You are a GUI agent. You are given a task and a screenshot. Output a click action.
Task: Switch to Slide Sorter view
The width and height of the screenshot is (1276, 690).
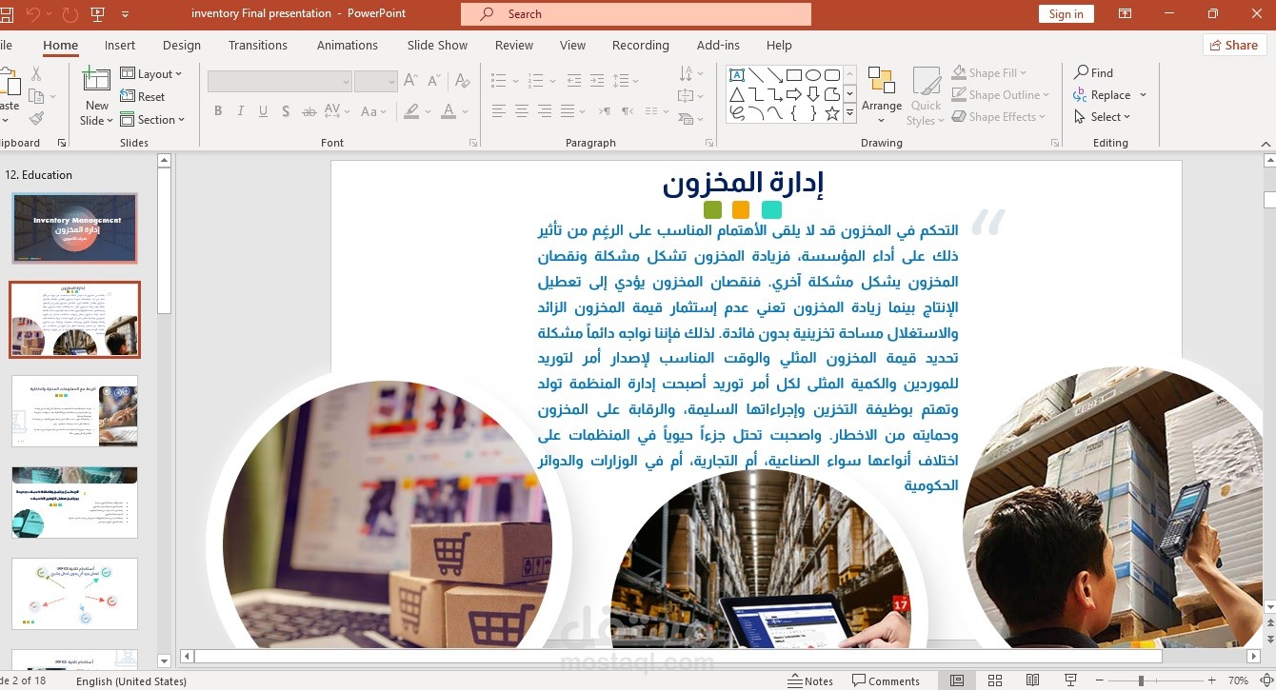tap(994, 681)
